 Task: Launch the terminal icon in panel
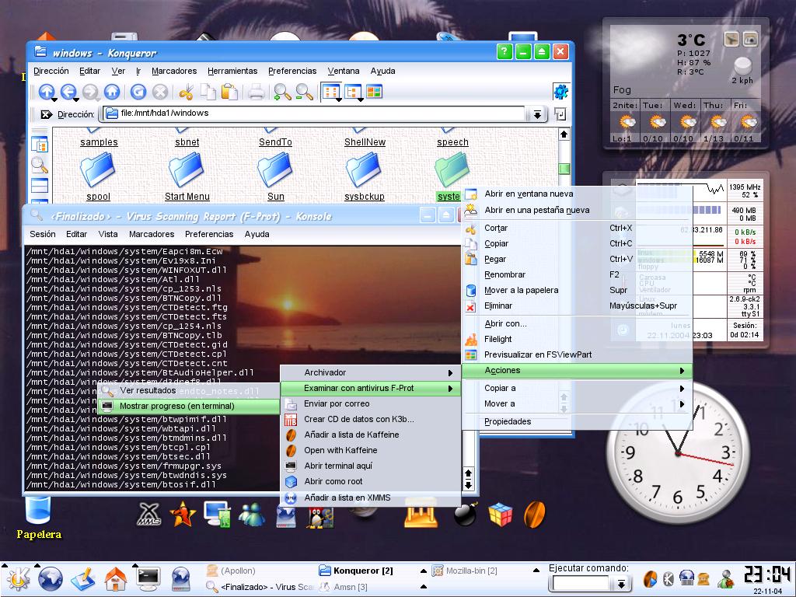[x=148, y=578]
